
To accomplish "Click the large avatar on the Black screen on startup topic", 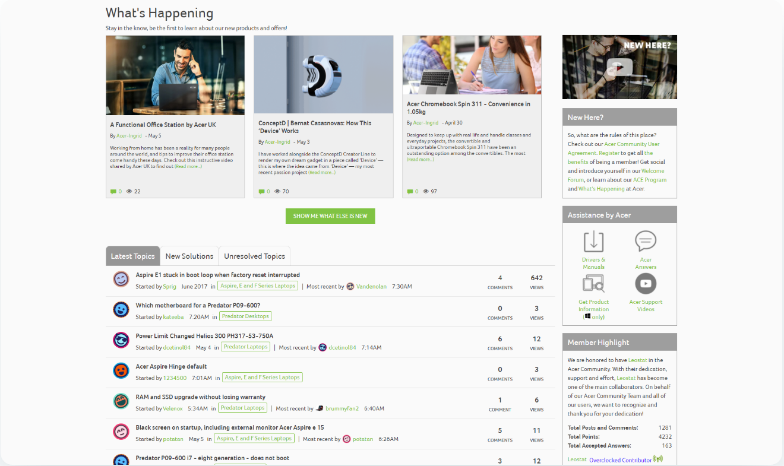I will coord(121,432).
